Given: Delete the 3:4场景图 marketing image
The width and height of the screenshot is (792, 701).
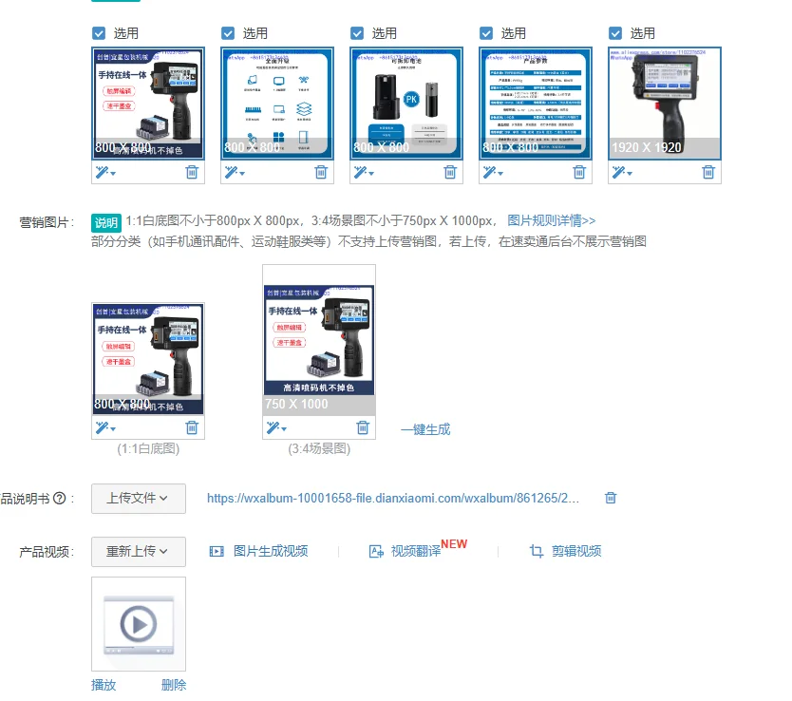Looking at the screenshot, I should pyautogui.click(x=363, y=427).
